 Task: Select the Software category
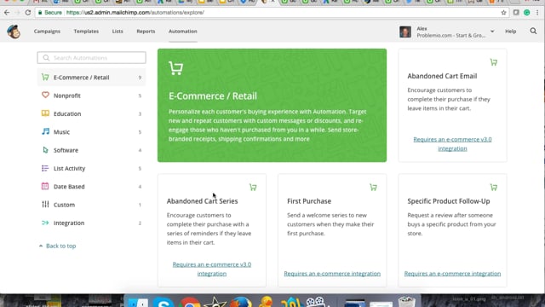point(91,150)
